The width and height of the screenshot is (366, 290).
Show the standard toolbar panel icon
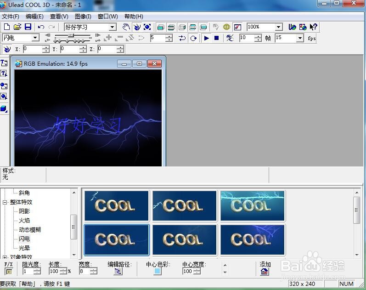(x=161, y=27)
